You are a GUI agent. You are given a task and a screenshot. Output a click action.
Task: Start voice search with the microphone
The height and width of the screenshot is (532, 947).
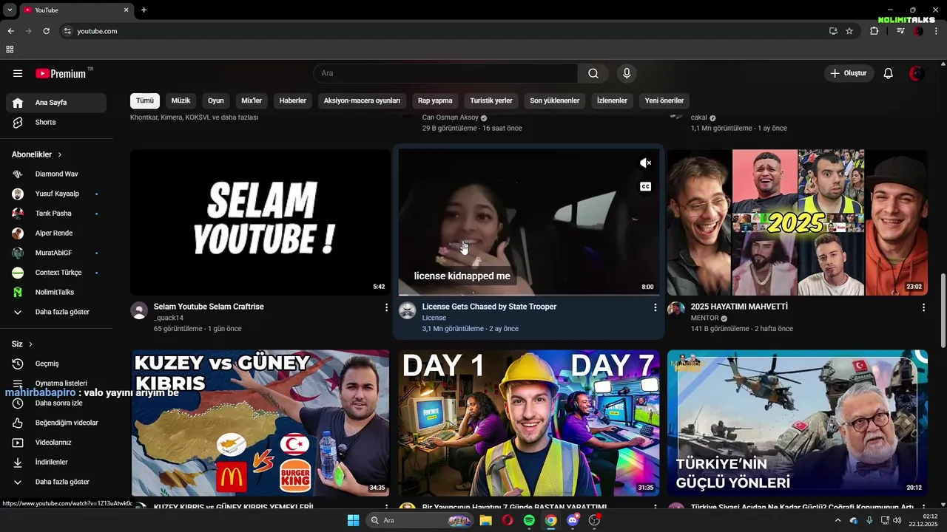click(x=627, y=73)
